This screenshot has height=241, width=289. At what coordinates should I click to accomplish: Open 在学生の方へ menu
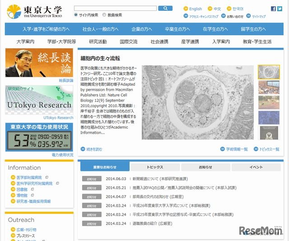[x=215, y=29]
